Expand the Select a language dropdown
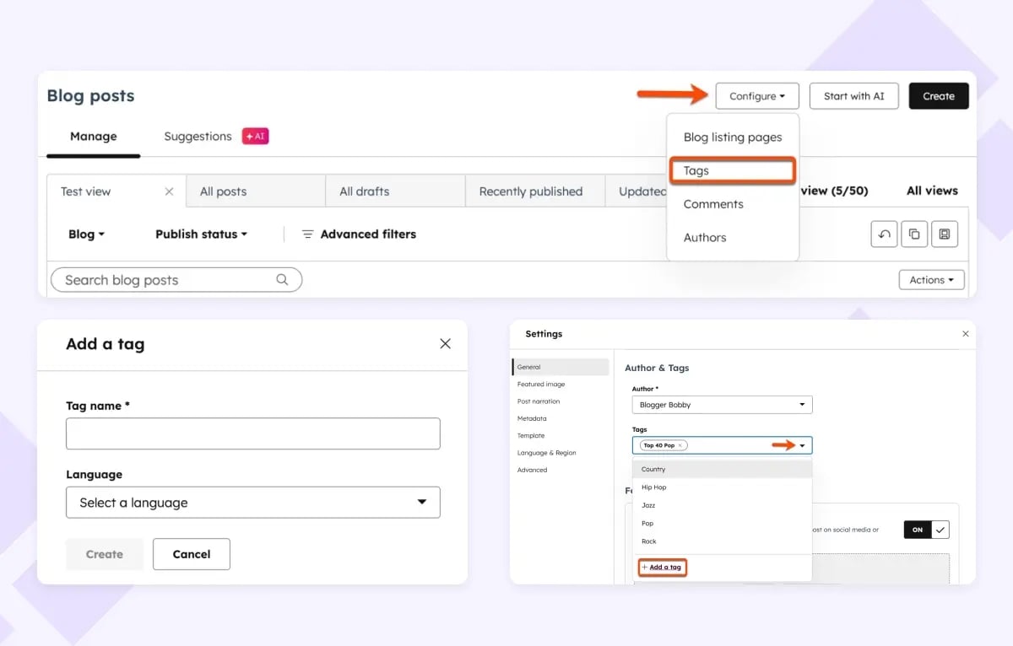The width and height of the screenshot is (1013, 646). tap(253, 502)
